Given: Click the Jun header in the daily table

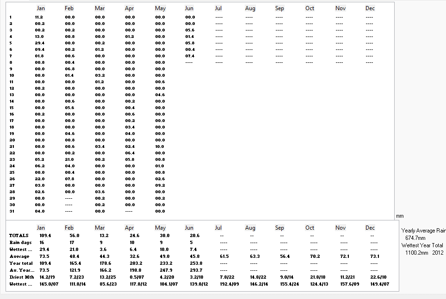Looking at the screenshot, I should coord(189,8).
